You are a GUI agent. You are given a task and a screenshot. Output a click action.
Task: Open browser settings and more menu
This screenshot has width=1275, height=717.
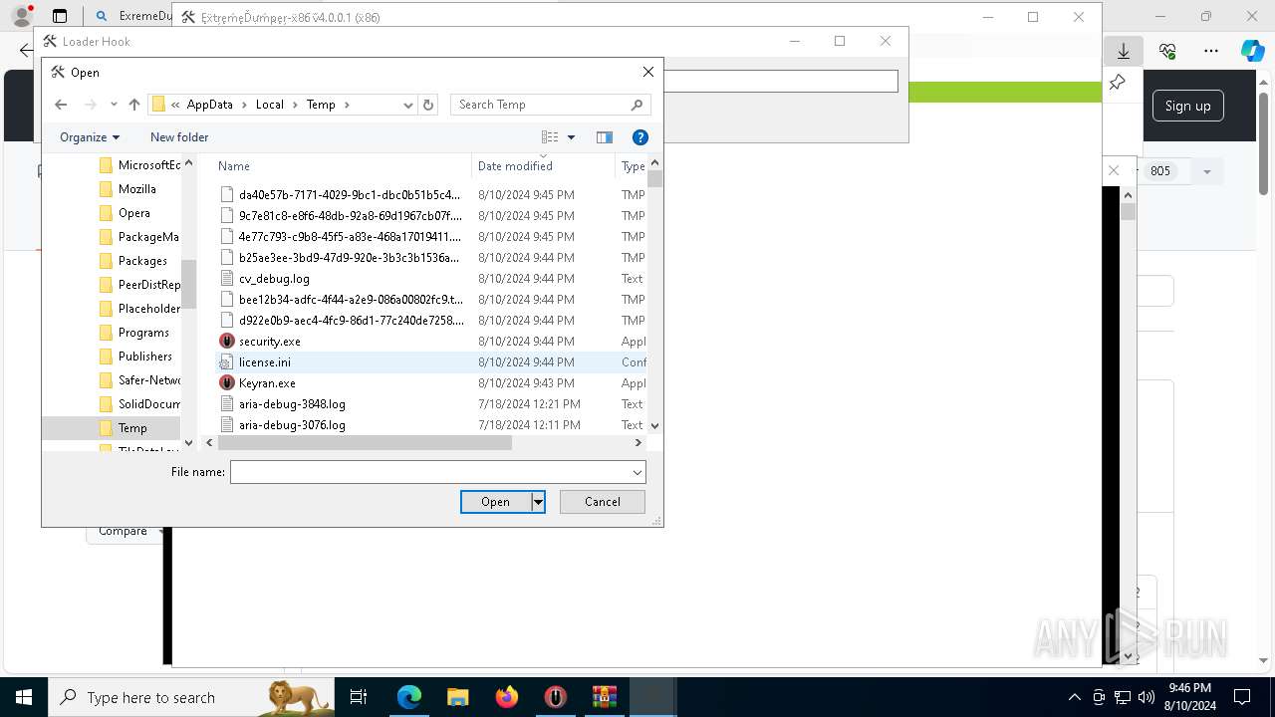click(x=1211, y=51)
